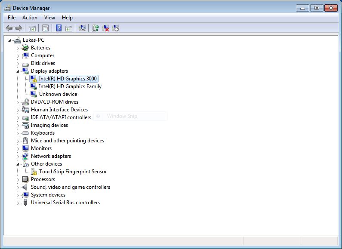The height and width of the screenshot is (249, 342).
Task: Collapse the Lukas-PC root node
Action: click(9, 40)
